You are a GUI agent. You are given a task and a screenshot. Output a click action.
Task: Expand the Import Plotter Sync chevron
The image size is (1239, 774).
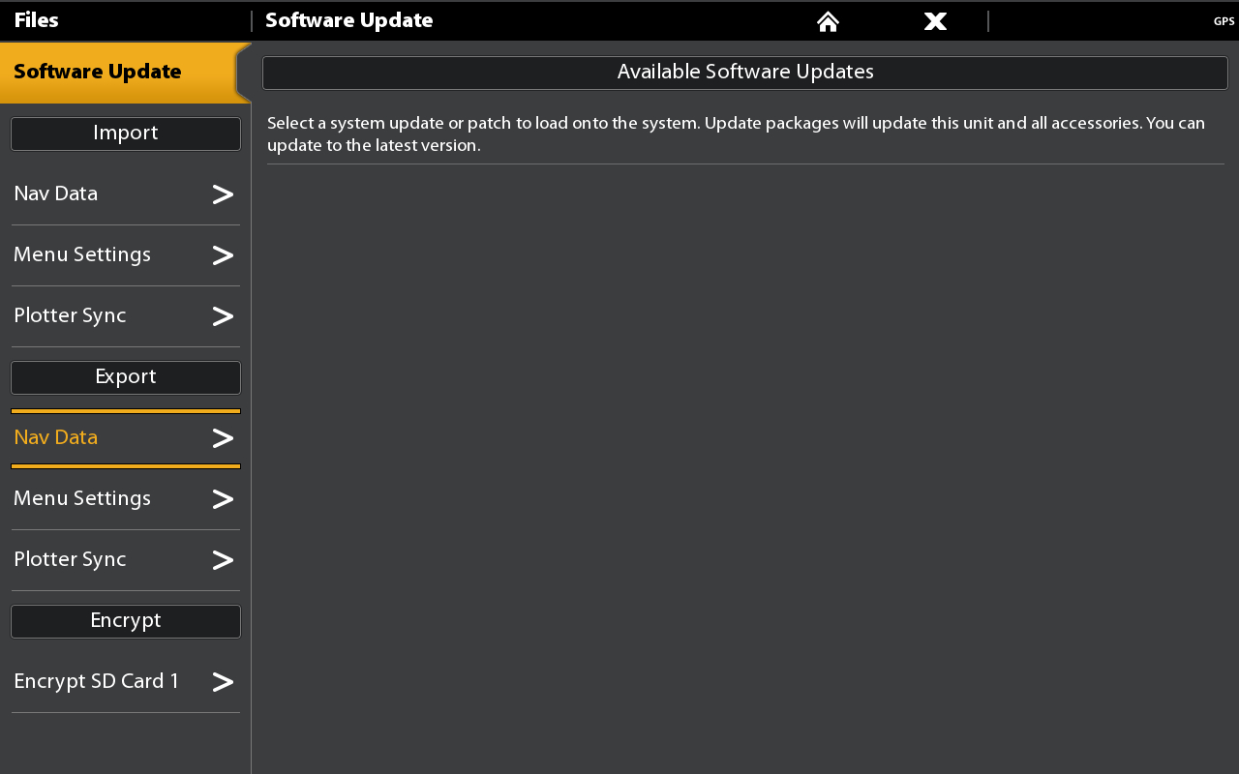[x=223, y=316]
